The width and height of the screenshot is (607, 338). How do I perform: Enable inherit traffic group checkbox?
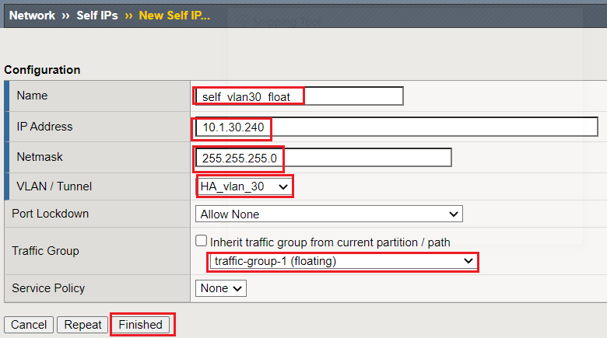point(201,241)
